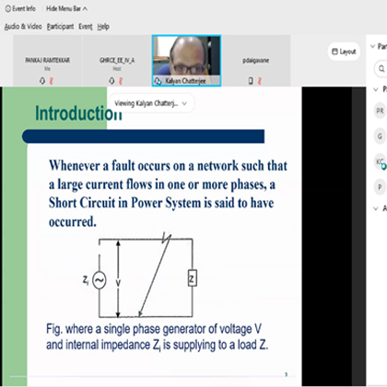Open the Event menu
This screenshot has width=387, height=387.
pyautogui.click(x=86, y=27)
